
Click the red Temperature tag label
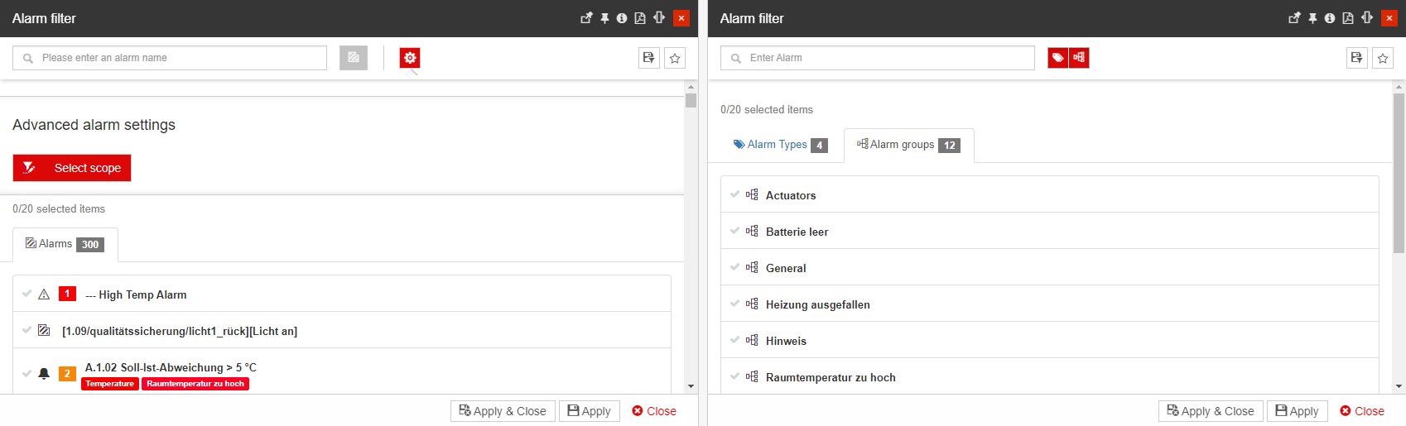click(109, 384)
